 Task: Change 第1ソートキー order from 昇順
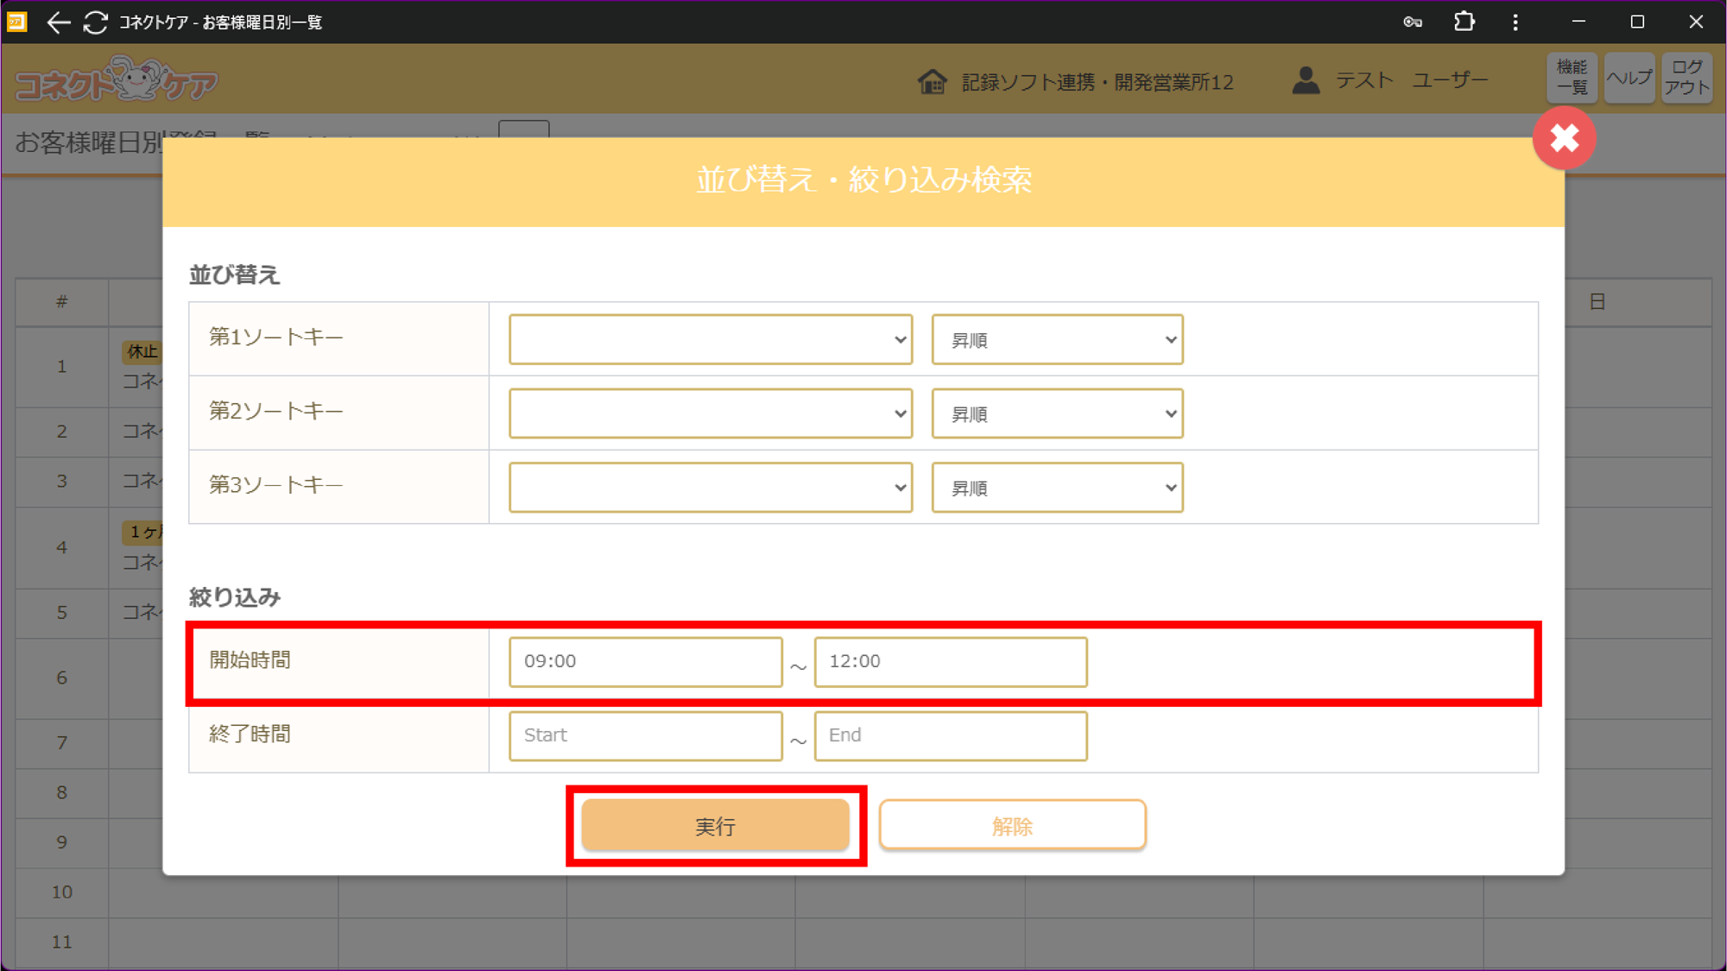[x=1057, y=339]
